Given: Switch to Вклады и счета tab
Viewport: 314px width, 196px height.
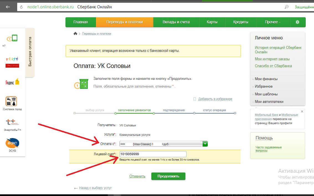Looking at the screenshot, I should [x=176, y=22].
